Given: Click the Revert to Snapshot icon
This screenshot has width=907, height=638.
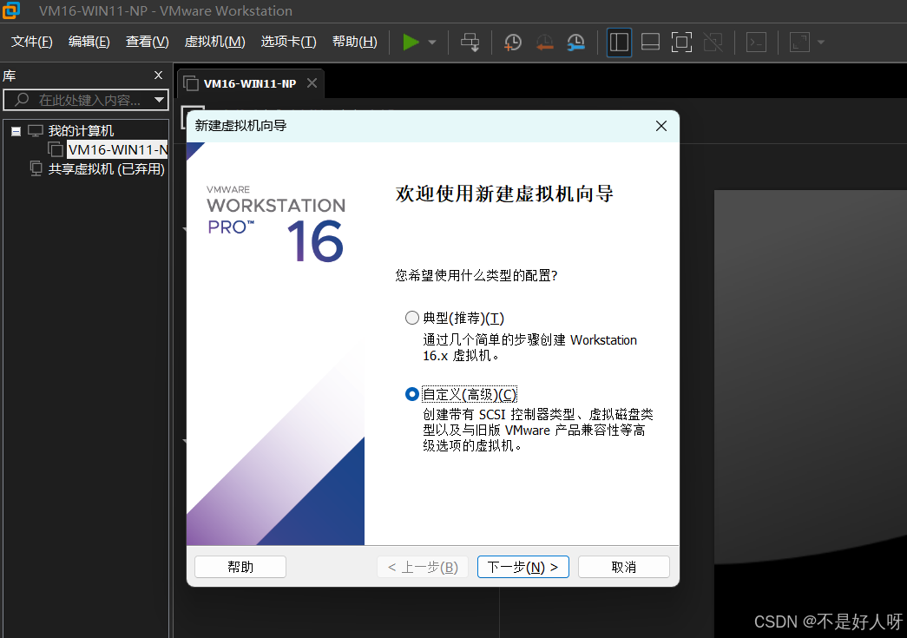Looking at the screenshot, I should pyautogui.click(x=544, y=43).
